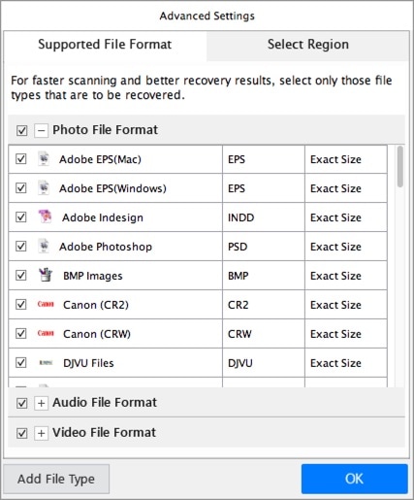This screenshot has width=414, height=500.
Task: Click the Add File Type button
Action: click(56, 479)
